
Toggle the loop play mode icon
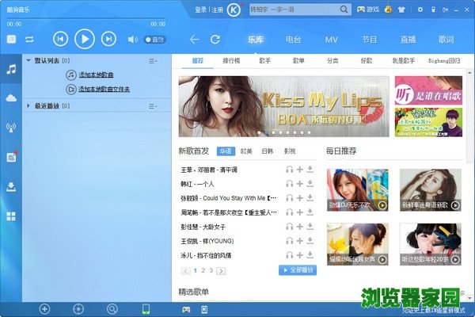[x=29, y=39]
